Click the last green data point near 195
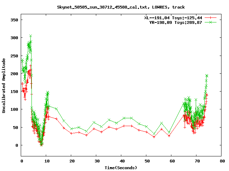This screenshot has width=229, height=171. click(207, 76)
